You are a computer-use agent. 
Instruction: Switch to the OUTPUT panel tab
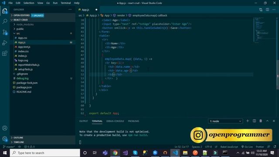click(x=83, y=121)
